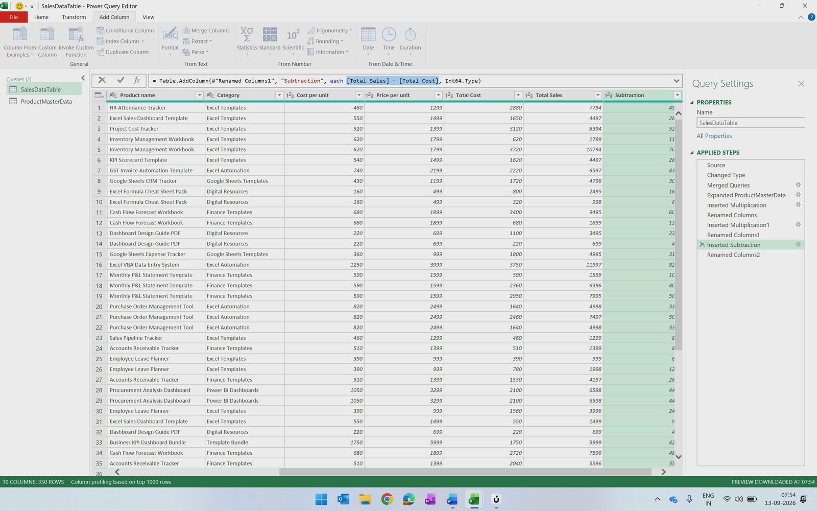Image resolution: width=817 pixels, height=511 pixels.
Task: Click Merge Columns
Action: tap(206, 31)
